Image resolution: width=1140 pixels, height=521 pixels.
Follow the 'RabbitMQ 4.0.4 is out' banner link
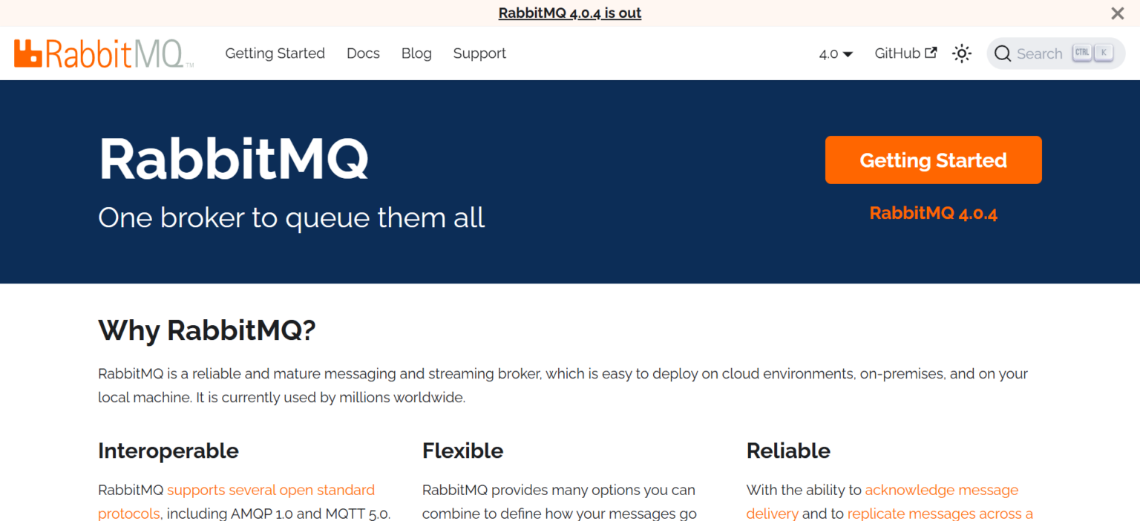569,13
